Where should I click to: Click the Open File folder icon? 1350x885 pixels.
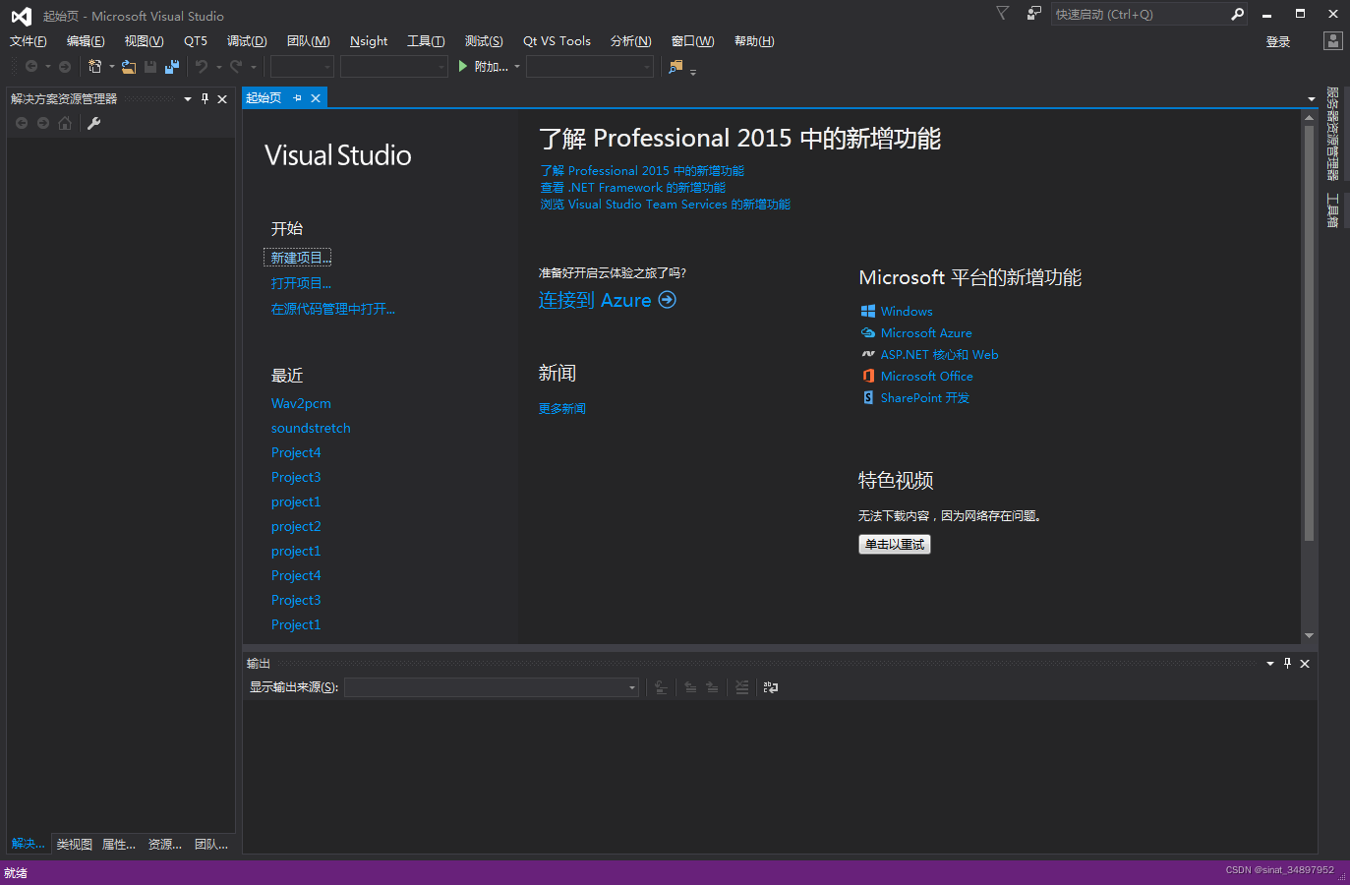pyautogui.click(x=129, y=67)
